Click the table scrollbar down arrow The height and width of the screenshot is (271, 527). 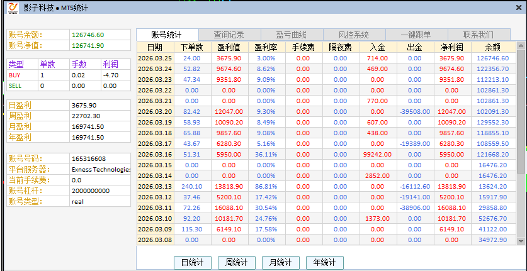(x=521, y=241)
